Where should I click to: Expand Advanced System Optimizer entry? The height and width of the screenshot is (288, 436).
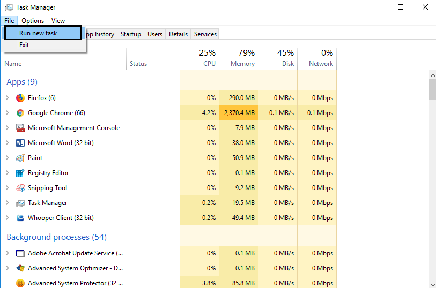click(8, 268)
